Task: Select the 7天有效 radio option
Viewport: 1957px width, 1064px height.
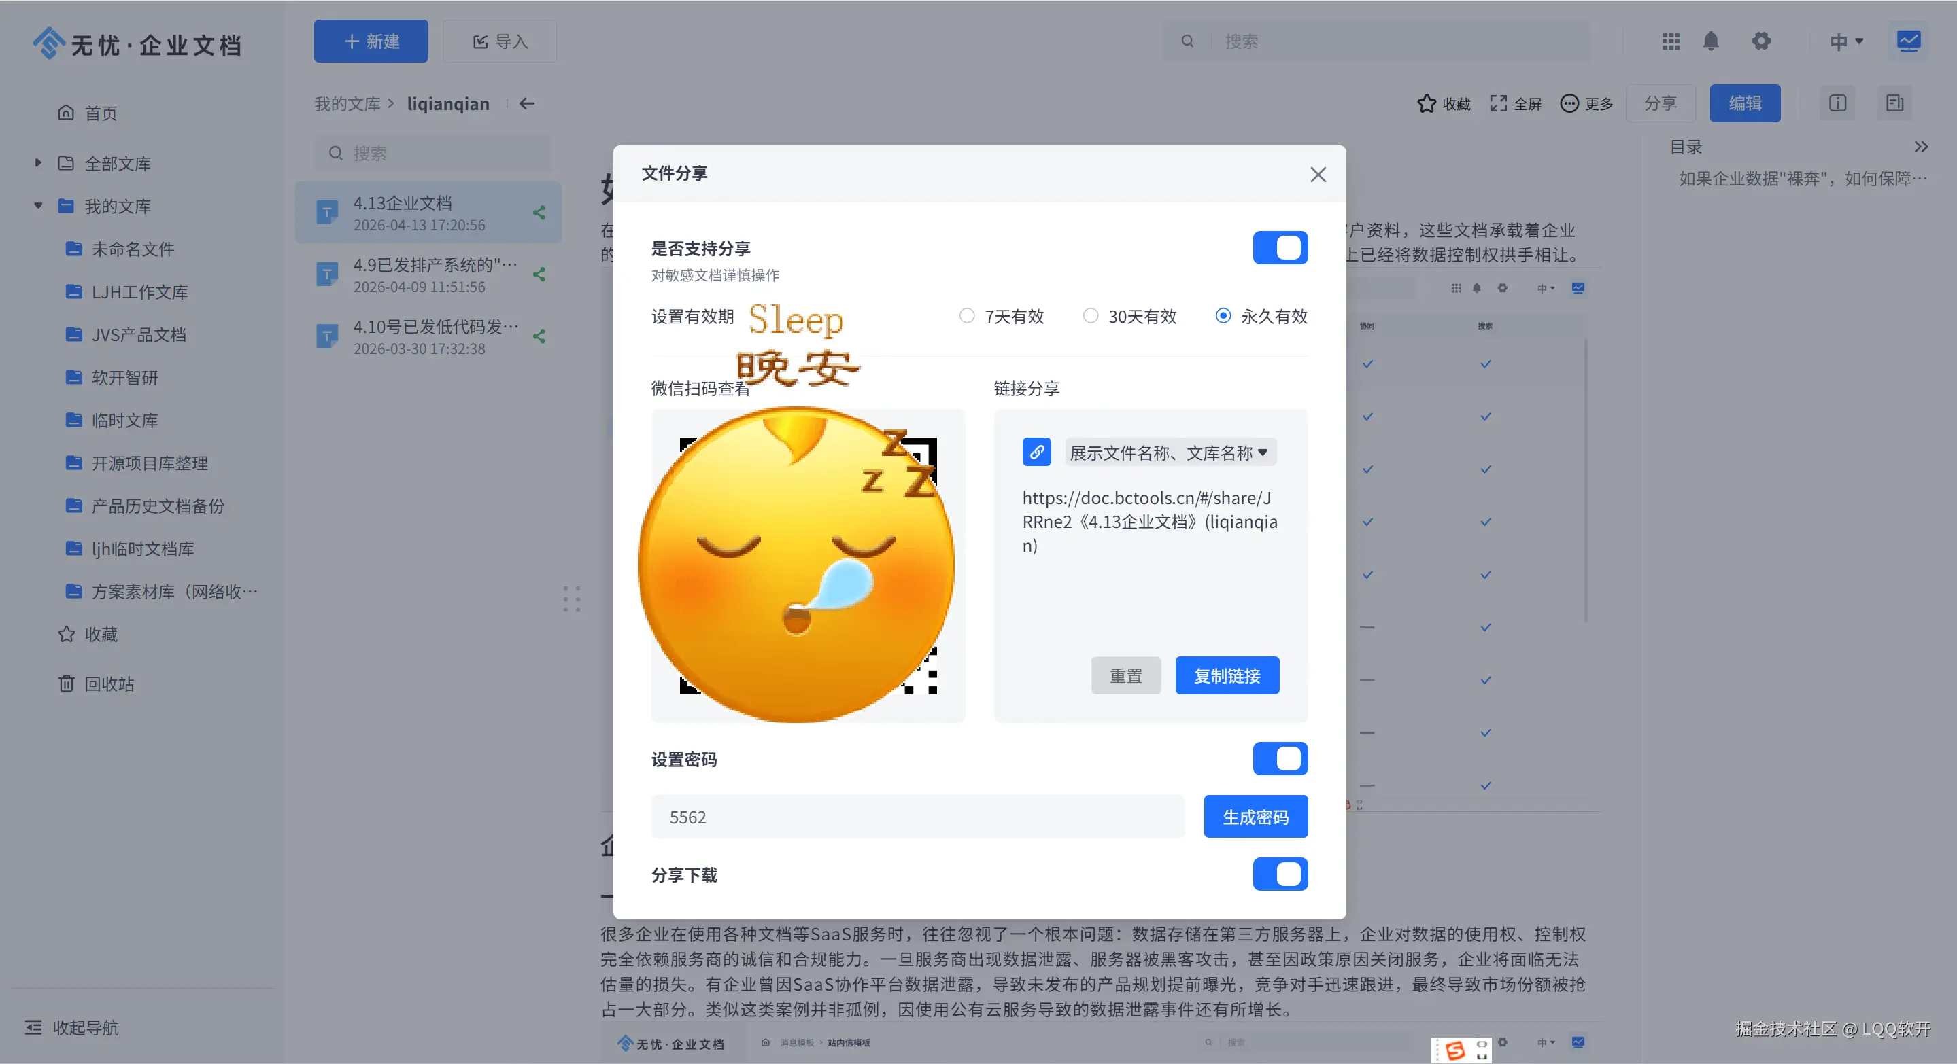Action: tap(966, 316)
